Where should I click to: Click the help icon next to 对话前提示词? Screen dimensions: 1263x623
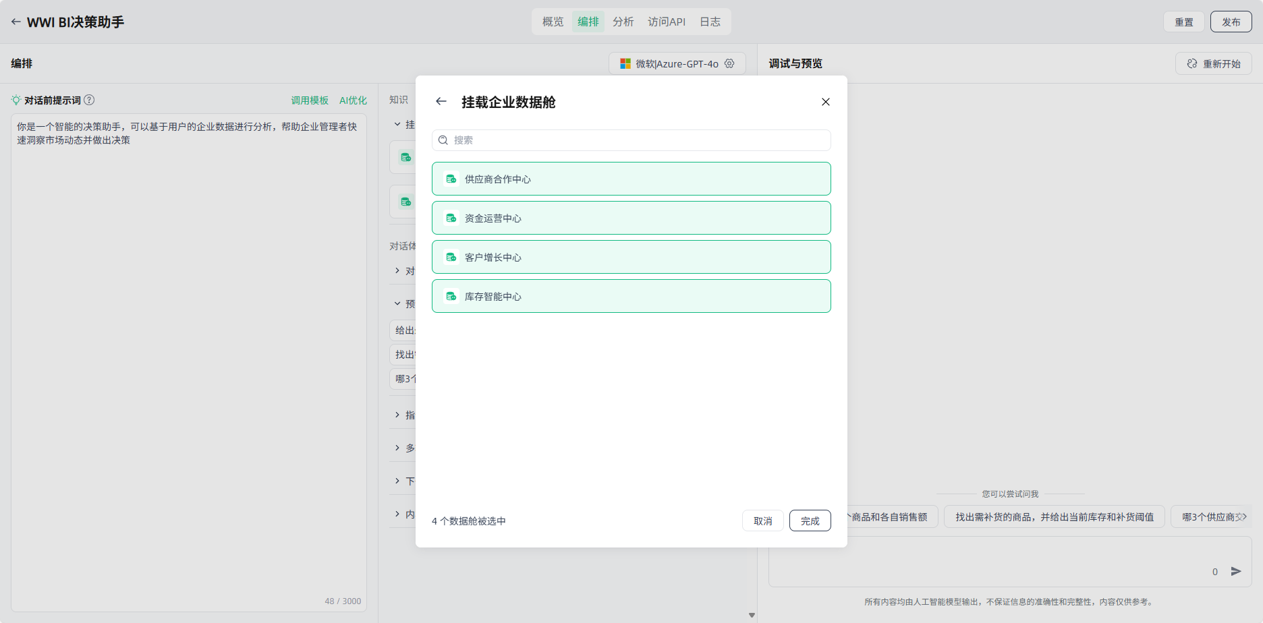[89, 100]
